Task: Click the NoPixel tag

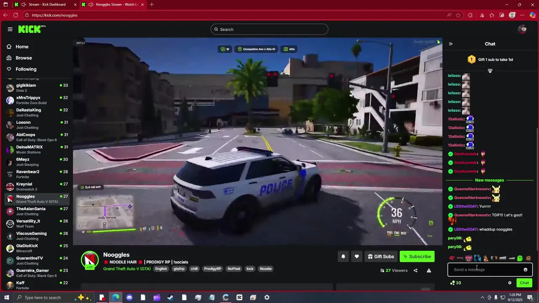Action: (x=234, y=268)
